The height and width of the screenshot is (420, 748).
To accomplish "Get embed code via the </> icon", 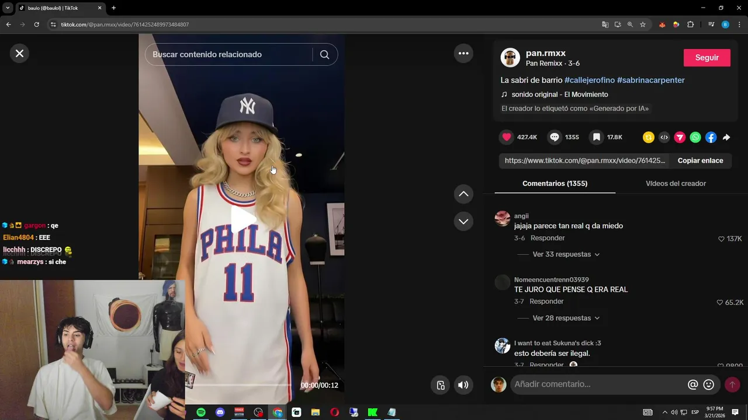I will [664, 137].
